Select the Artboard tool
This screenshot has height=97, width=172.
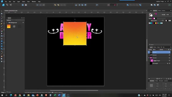click(2, 14)
